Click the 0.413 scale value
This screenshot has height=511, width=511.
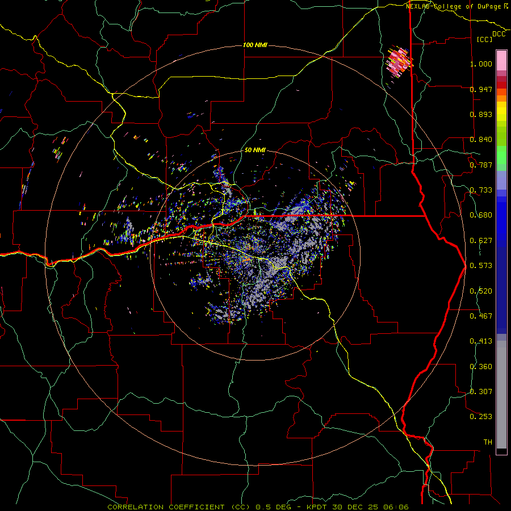tap(481, 341)
